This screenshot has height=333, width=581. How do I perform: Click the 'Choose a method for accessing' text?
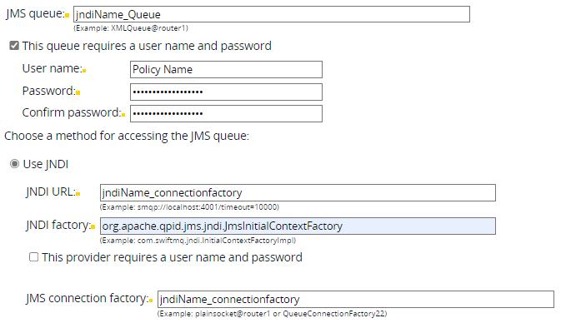[x=127, y=135]
